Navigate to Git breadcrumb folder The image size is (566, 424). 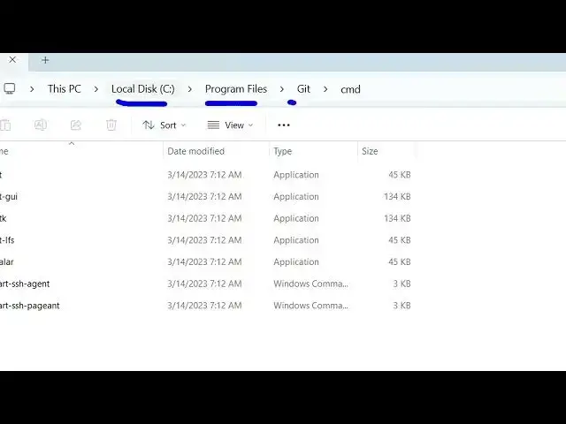coord(303,89)
